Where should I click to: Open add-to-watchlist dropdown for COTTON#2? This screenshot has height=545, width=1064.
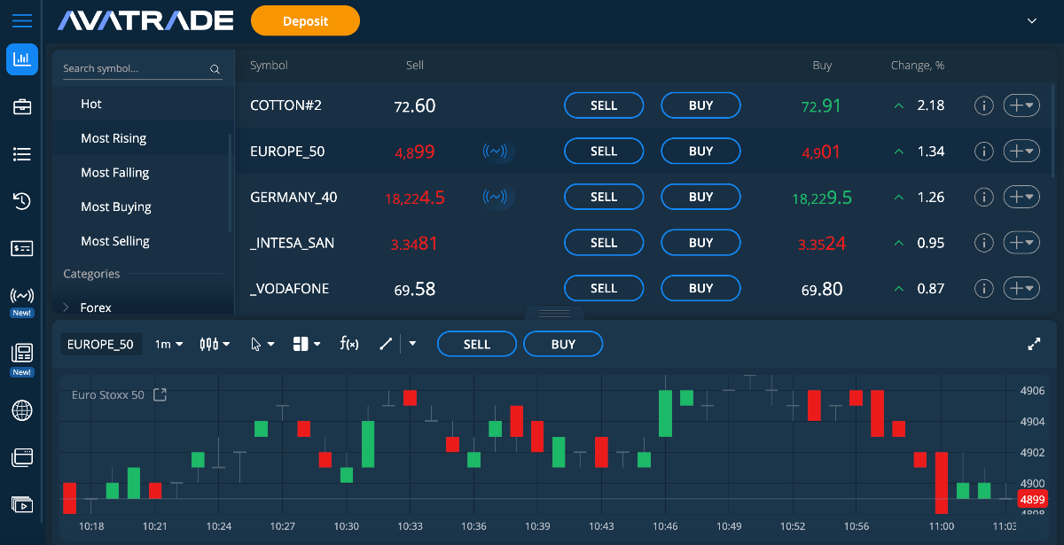1021,105
